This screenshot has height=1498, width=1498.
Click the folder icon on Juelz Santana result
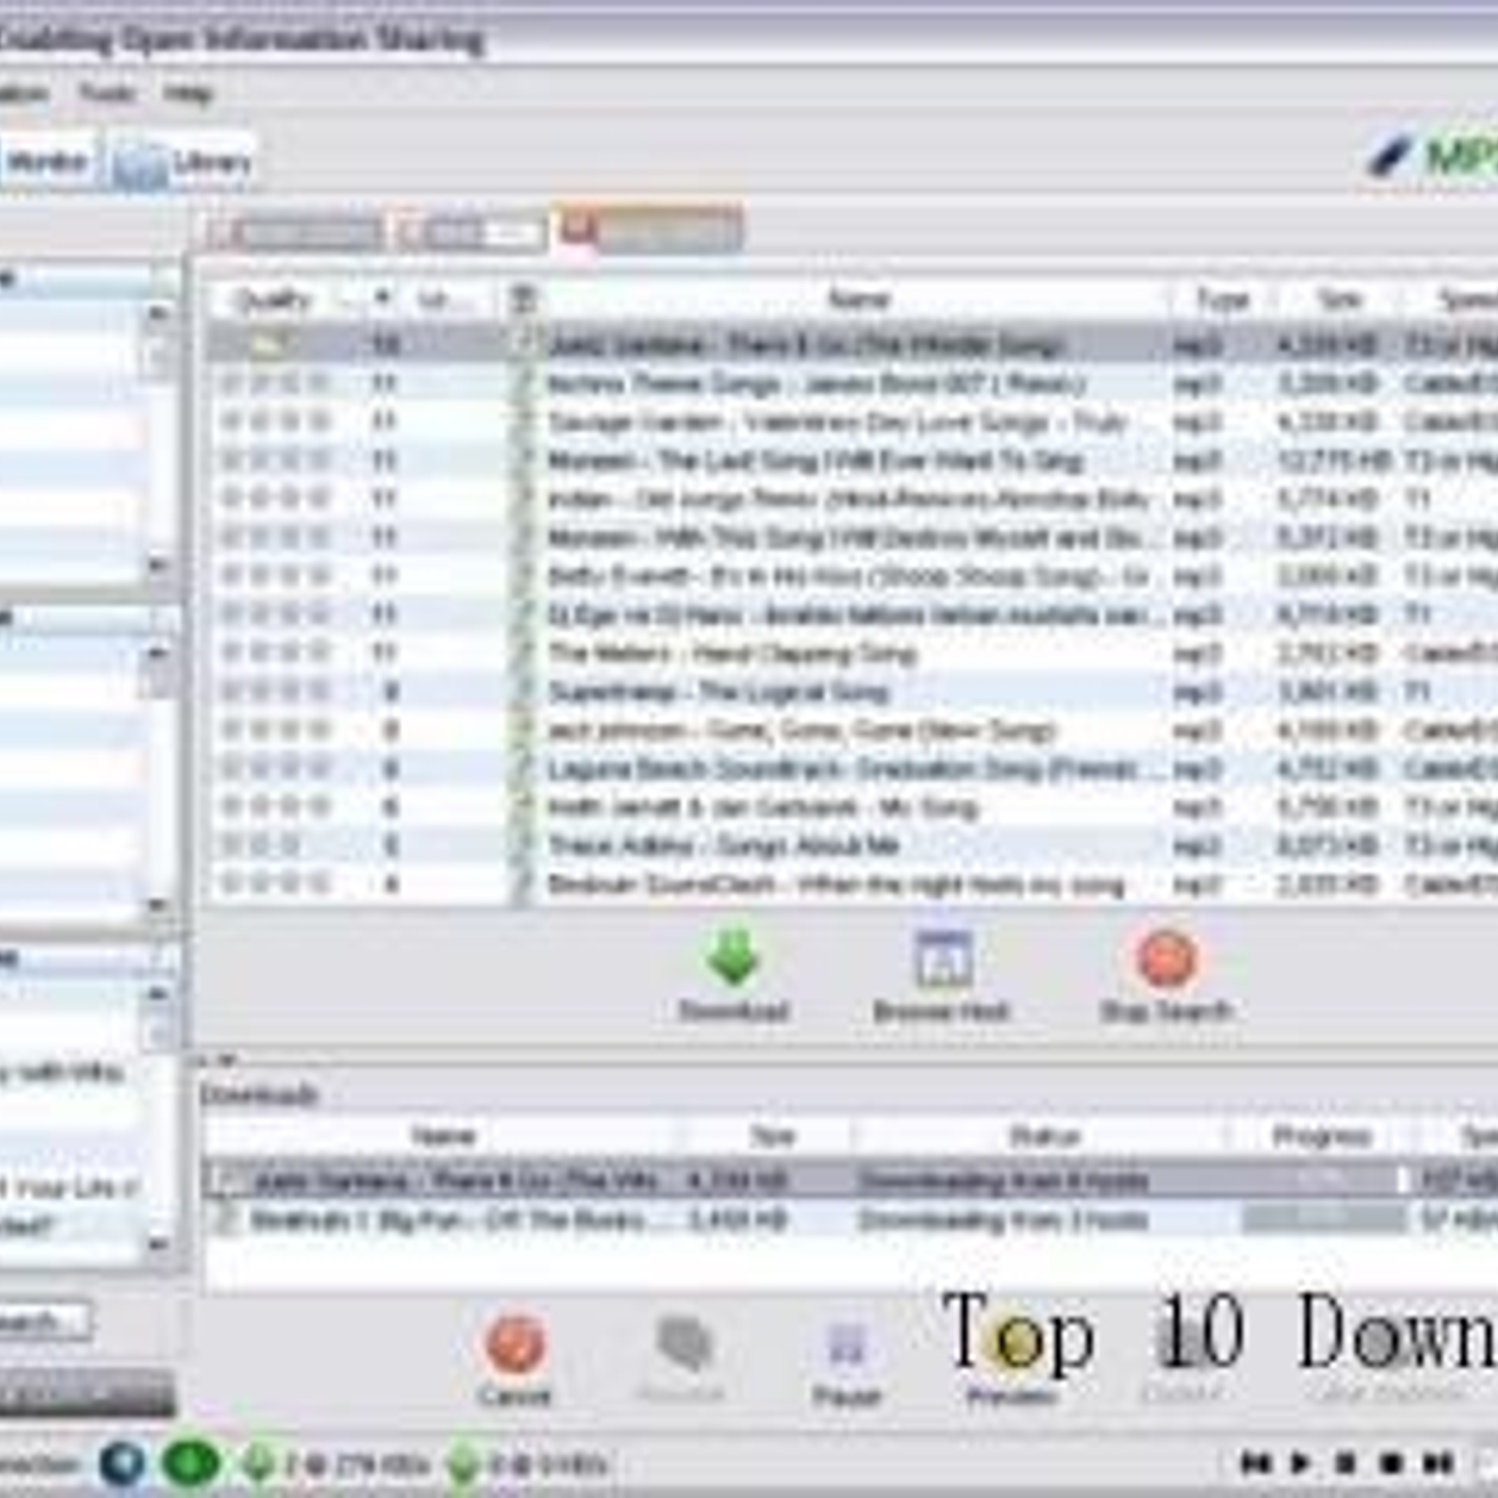tap(267, 345)
